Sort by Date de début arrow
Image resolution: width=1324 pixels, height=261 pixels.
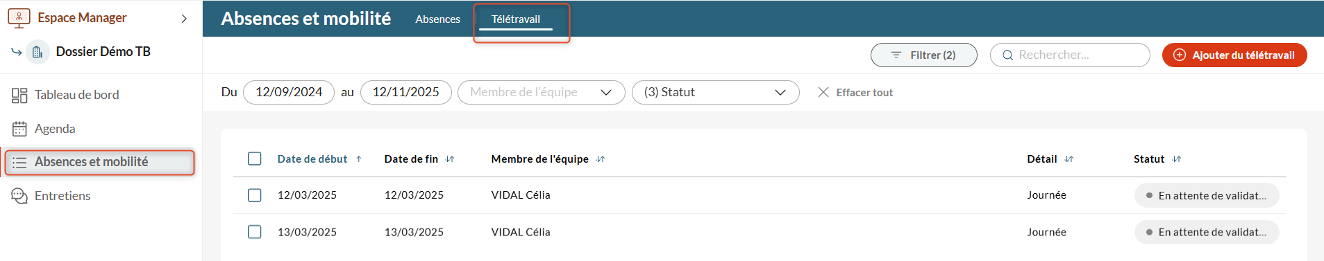pos(359,159)
